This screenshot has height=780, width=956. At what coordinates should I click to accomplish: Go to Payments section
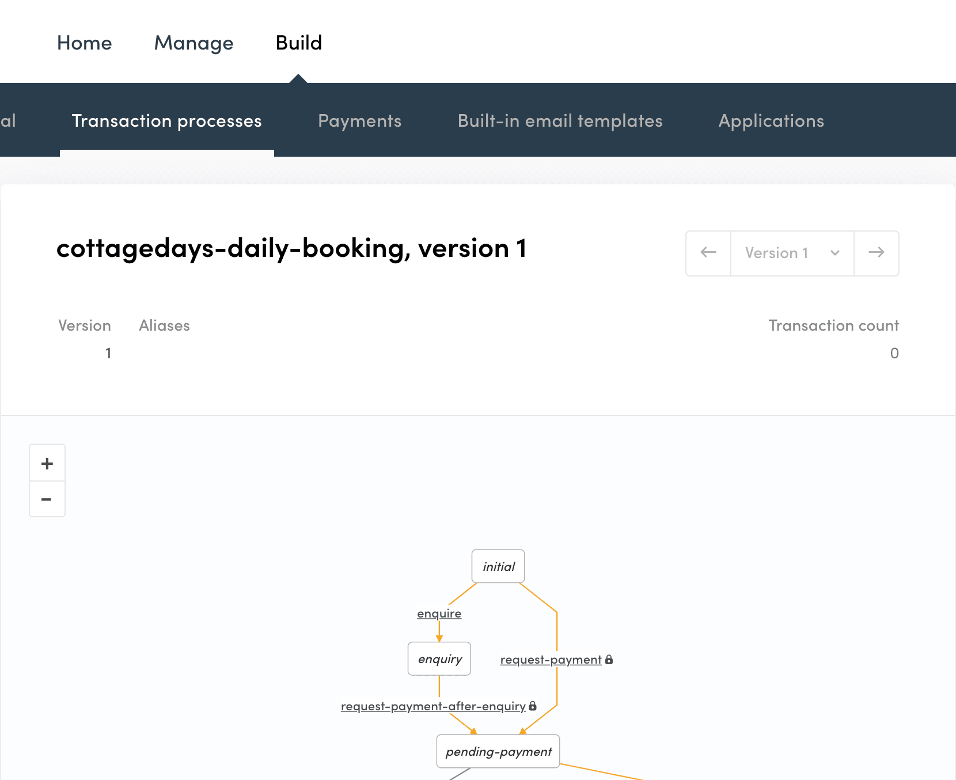359,121
